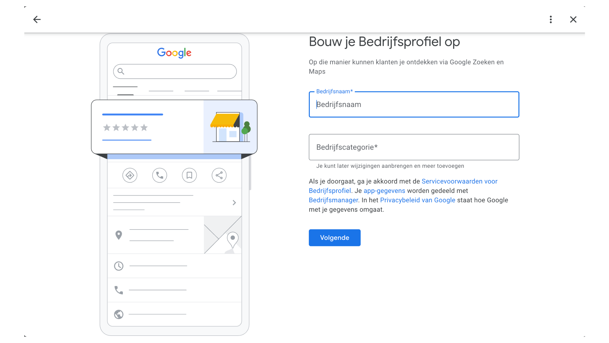Screen dimensions: 609x343
Task: Focus the Bedrijfsnaam text field
Action: pos(414,105)
